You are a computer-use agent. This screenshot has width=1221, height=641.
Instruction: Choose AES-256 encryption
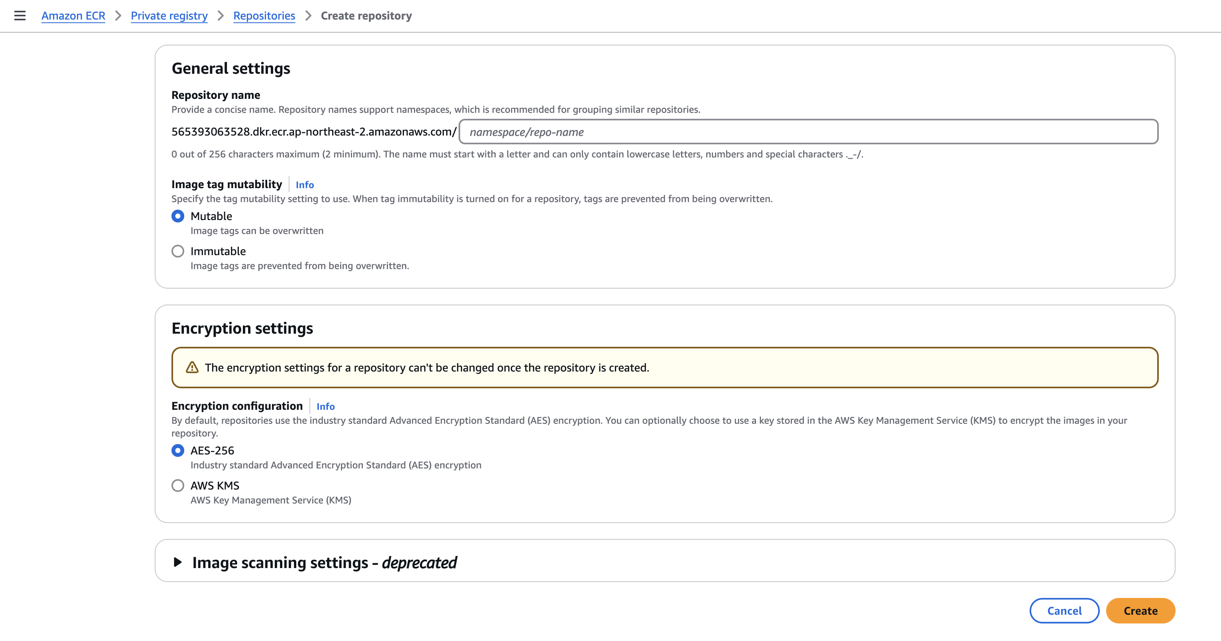click(178, 450)
